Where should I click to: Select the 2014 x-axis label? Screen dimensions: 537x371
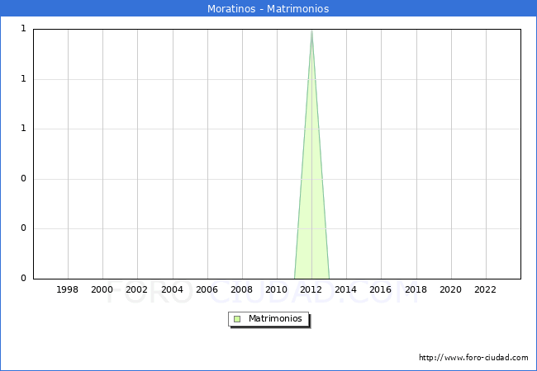coord(346,290)
